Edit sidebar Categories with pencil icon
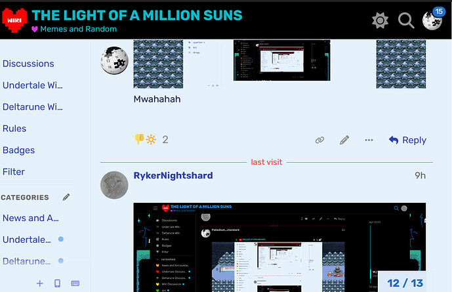452x292 pixels. 66,197
